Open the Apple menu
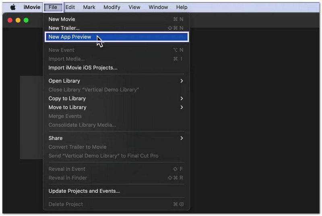Image resolution: width=322 pixels, height=216 pixels. (x=13, y=7)
